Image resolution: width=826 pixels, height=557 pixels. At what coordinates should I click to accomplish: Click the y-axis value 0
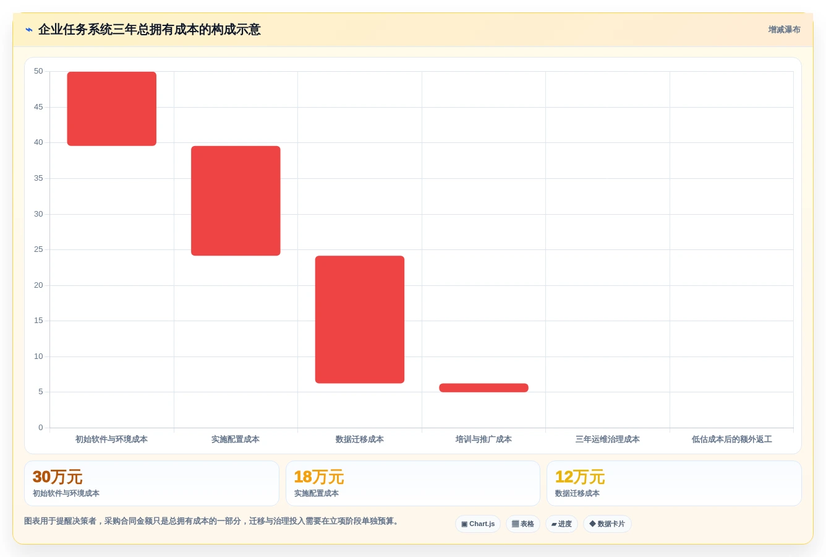tap(41, 428)
